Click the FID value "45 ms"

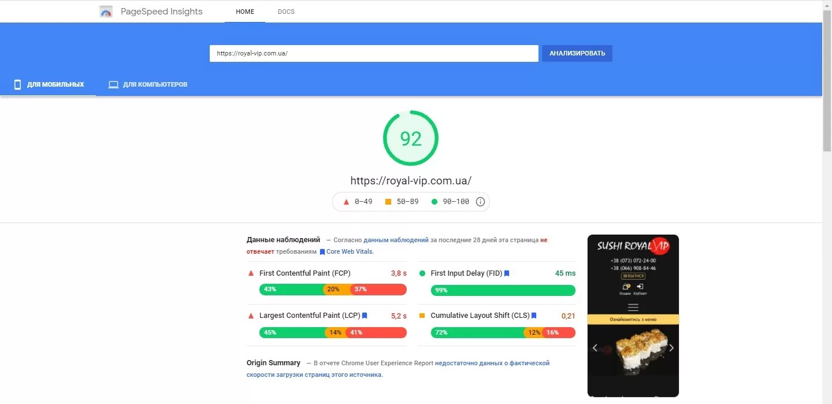(565, 273)
